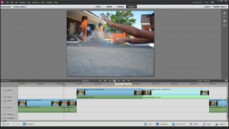Expand the Audio 2 track
This screenshot has width=229, height=129.
tap(2, 97)
